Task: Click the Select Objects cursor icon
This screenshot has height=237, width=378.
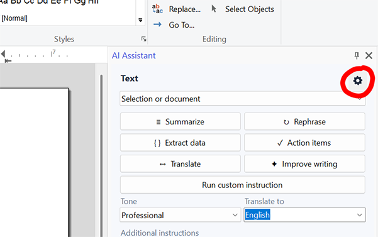Action: [214, 9]
